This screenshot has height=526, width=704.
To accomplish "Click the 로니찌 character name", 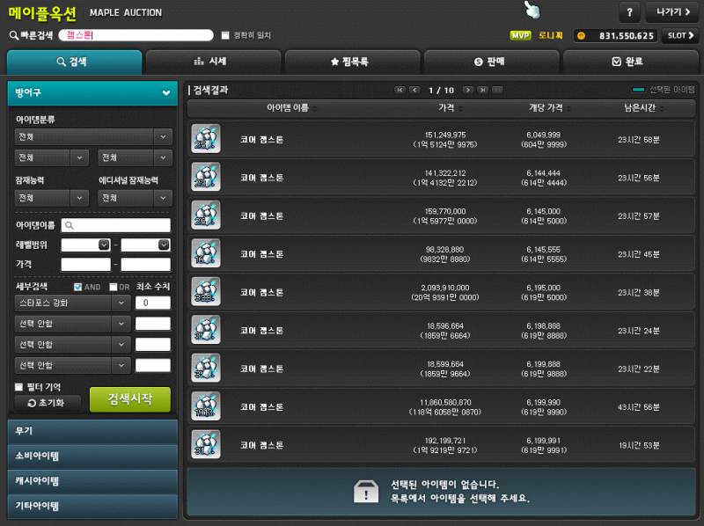I will [551, 35].
